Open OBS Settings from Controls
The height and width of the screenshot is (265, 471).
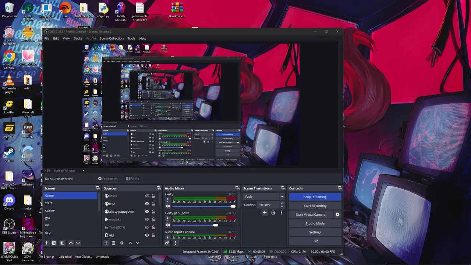(x=315, y=232)
